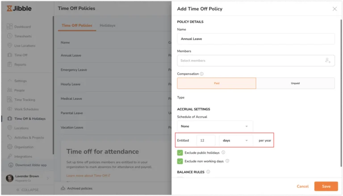343x196 pixels.
Task: Select the Unpaid compensation option
Action: pos(295,83)
